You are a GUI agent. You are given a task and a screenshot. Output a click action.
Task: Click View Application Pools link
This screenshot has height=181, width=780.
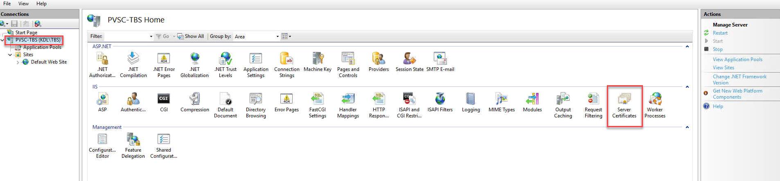(x=737, y=60)
